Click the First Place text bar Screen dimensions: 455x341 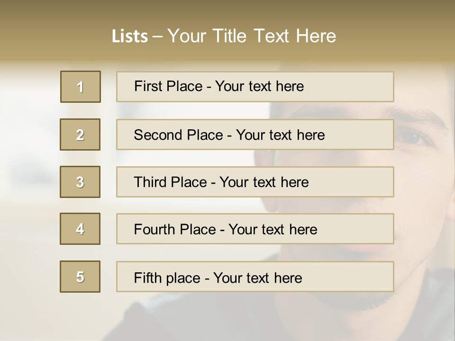(255, 87)
